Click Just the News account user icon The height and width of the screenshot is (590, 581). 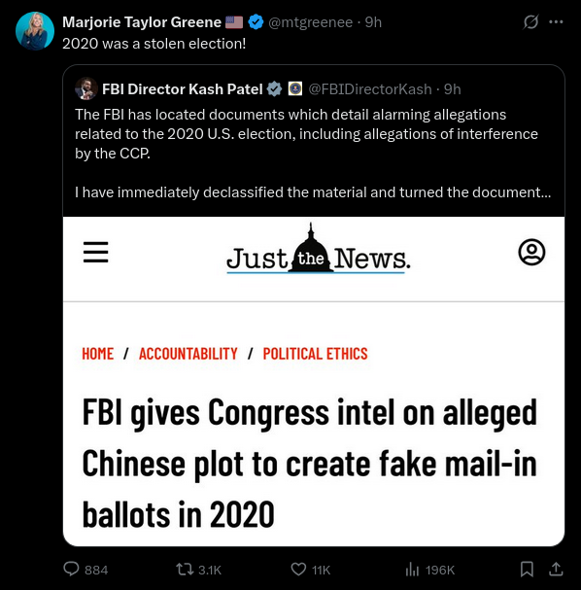pyautogui.click(x=531, y=252)
